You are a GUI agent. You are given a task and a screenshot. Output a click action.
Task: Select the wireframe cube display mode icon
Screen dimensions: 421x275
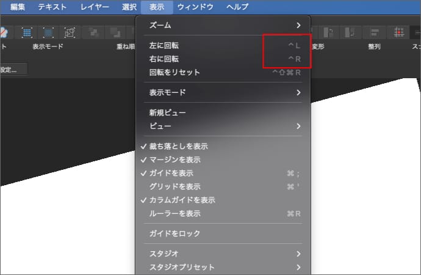70,32
